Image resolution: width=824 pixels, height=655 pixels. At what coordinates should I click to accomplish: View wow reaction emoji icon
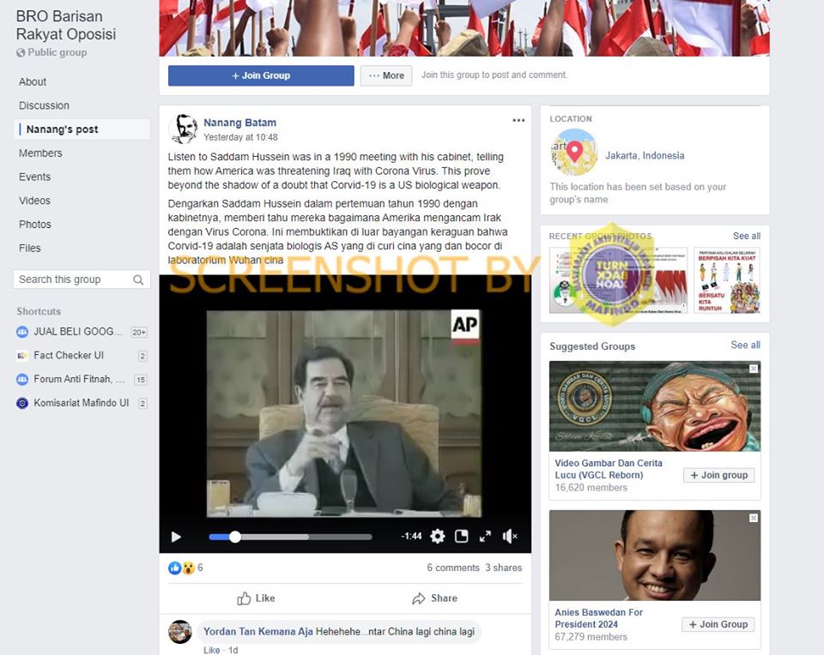point(188,568)
